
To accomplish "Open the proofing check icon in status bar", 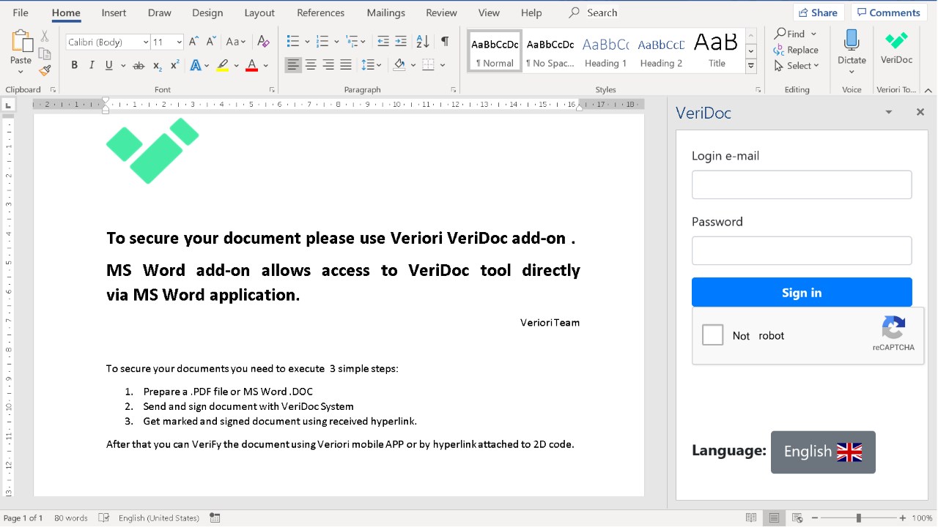I will (x=104, y=518).
